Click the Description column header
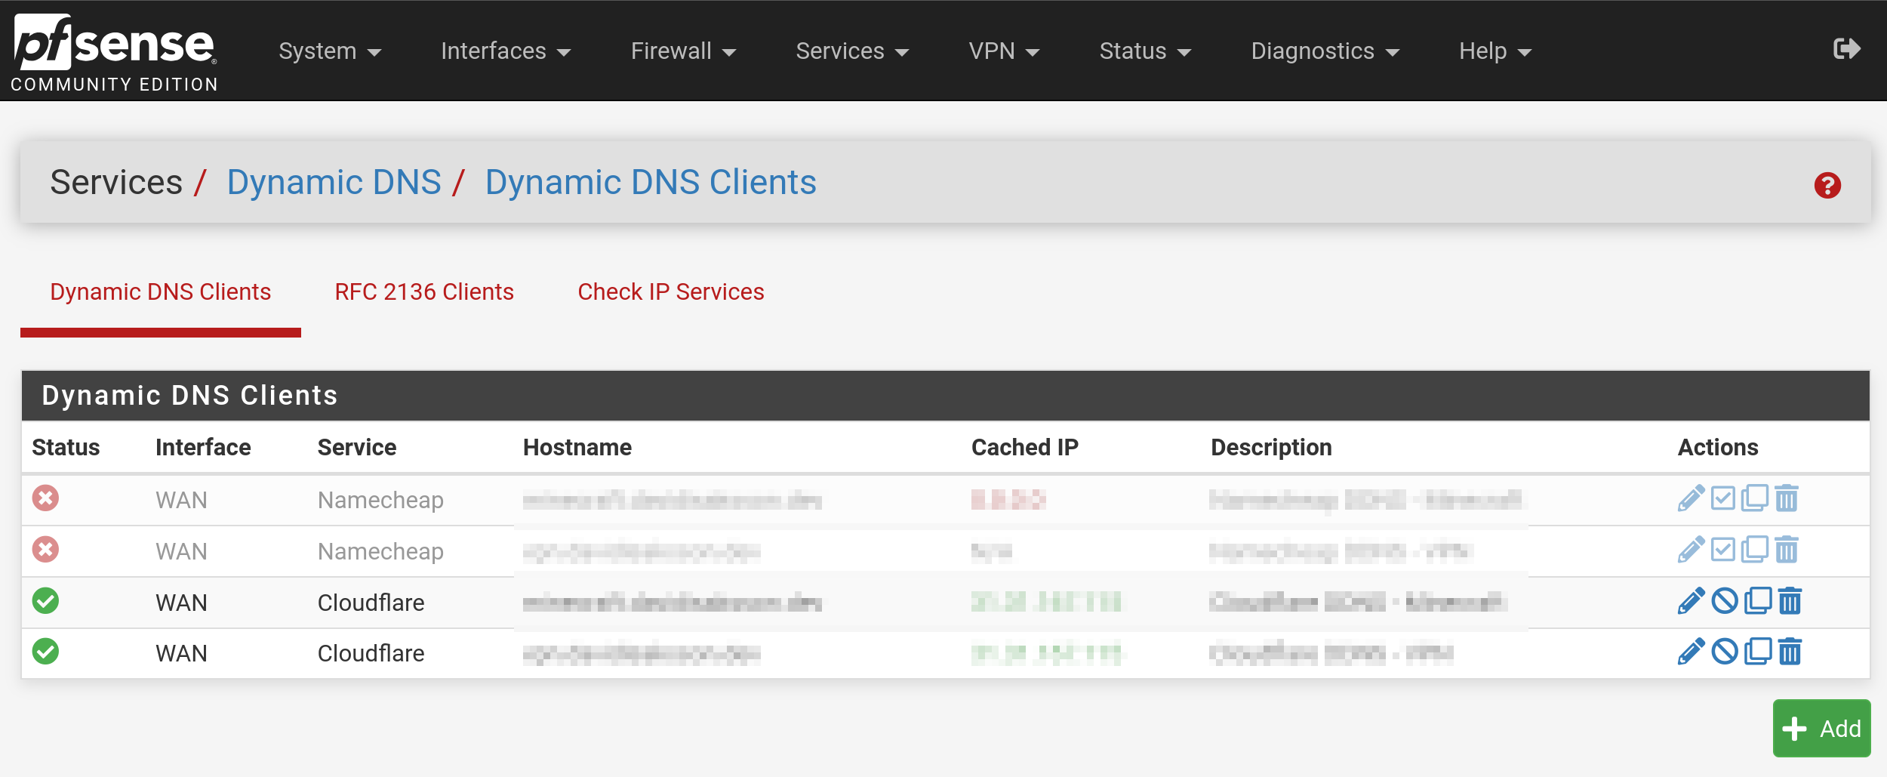 [1271, 448]
